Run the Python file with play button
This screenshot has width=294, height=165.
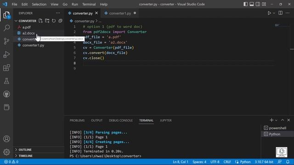tap(269, 13)
